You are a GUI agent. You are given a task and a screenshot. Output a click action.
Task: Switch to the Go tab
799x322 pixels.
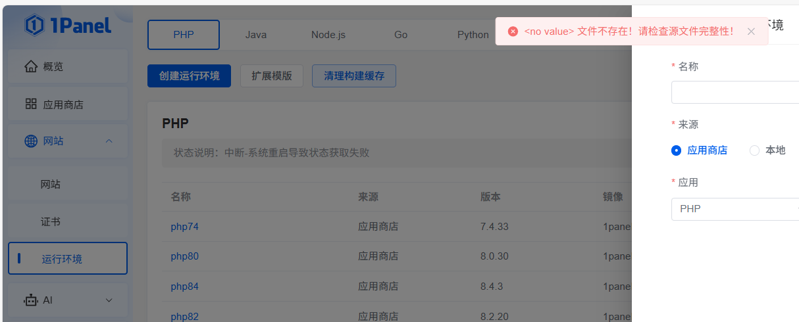coord(401,35)
